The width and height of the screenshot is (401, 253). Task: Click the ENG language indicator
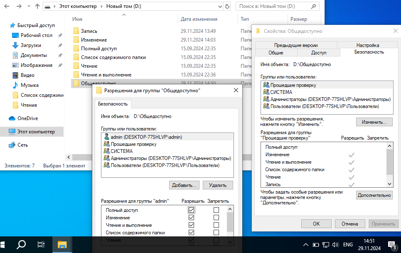pos(348,245)
